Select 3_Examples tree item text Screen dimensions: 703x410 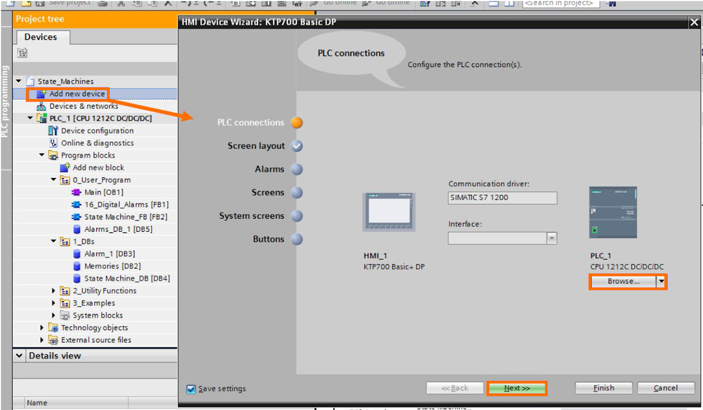pos(94,303)
